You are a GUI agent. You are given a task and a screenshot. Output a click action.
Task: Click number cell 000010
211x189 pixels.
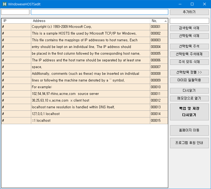[x=159, y=87]
